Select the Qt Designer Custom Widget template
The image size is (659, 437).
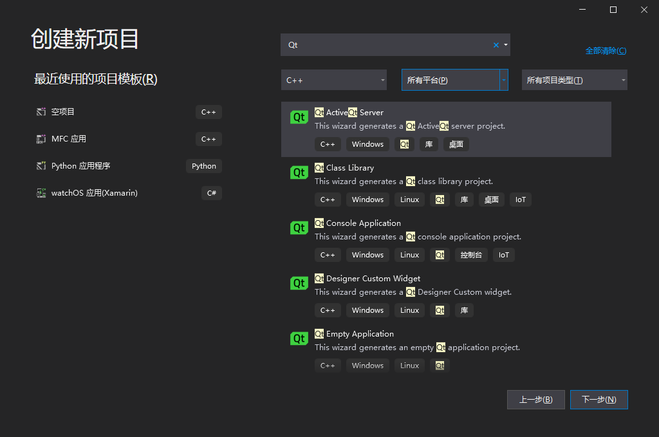pos(446,295)
